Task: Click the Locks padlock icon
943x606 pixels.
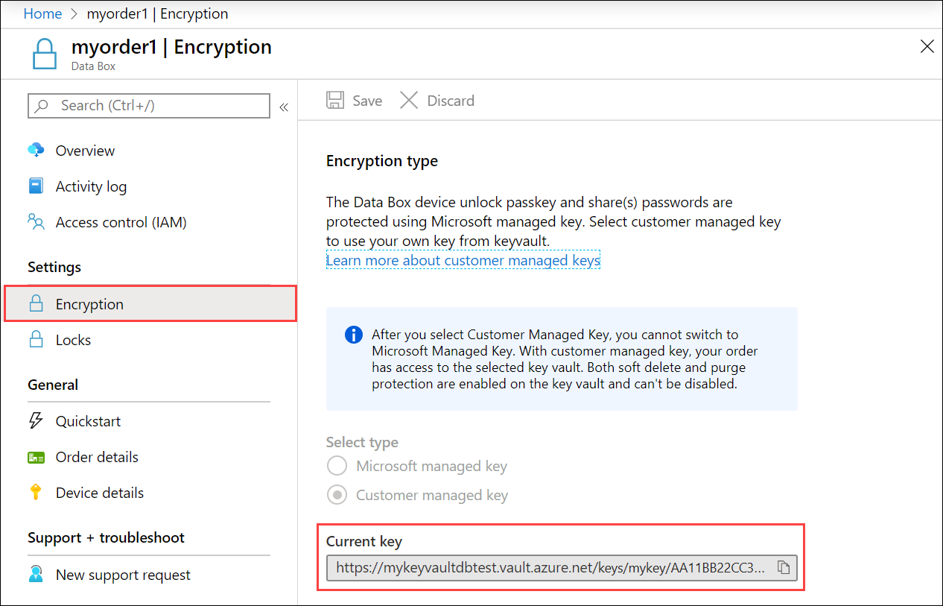Action: [36, 339]
